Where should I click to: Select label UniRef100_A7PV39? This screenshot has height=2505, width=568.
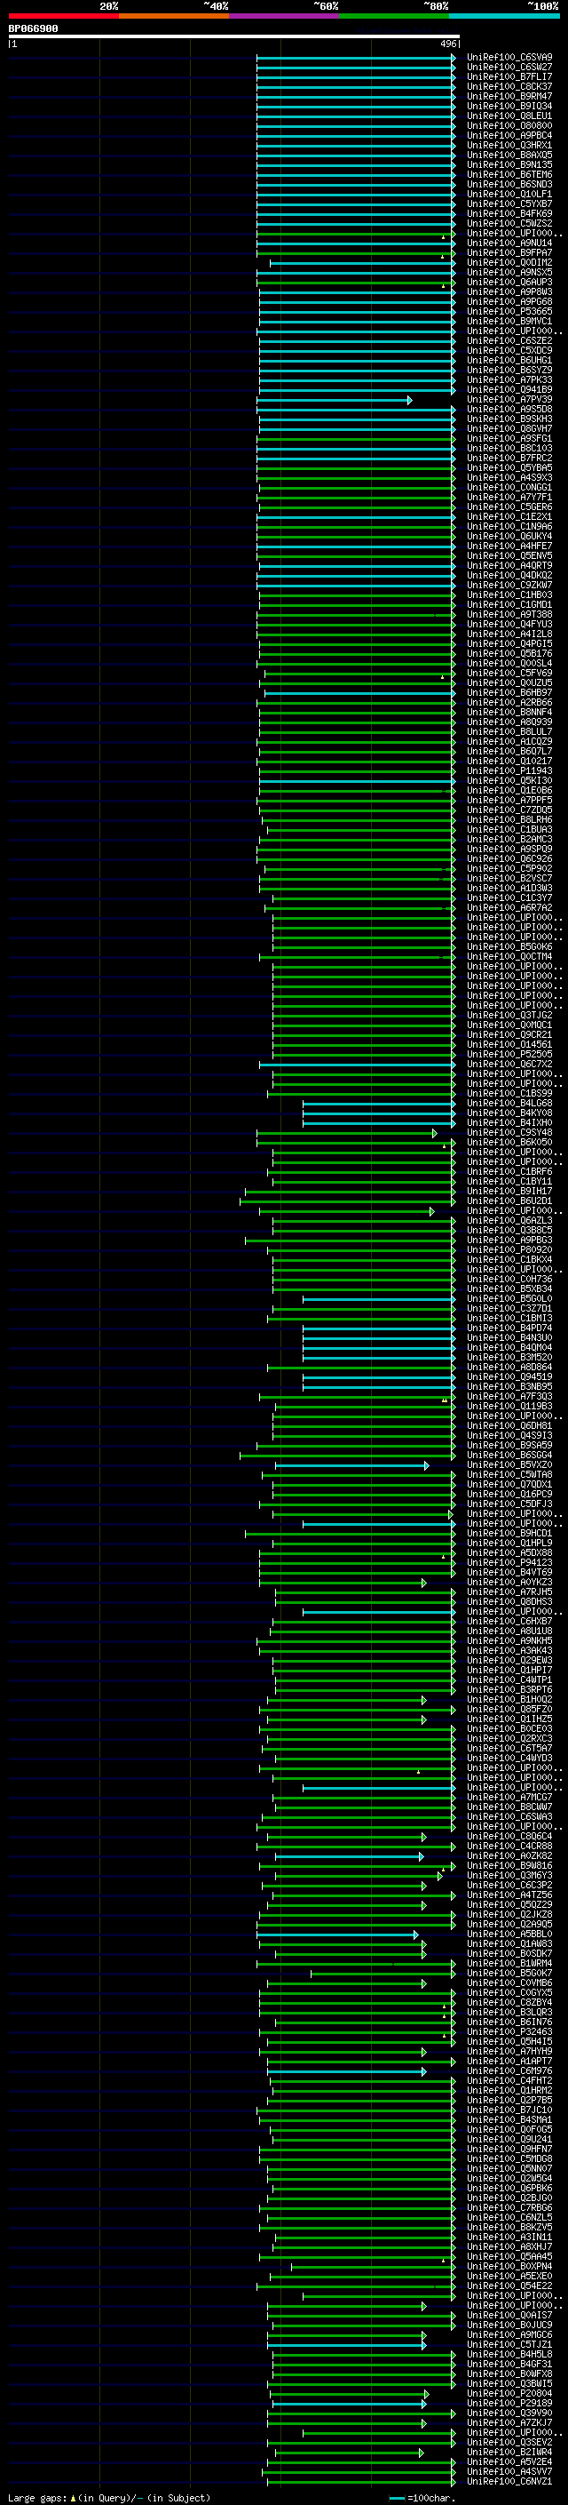(x=509, y=400)
